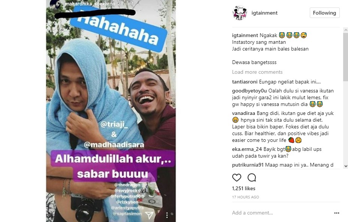Screen dimensions: 348x222
Task: Click the story send paper-plane icon
Action: [149, 215]
